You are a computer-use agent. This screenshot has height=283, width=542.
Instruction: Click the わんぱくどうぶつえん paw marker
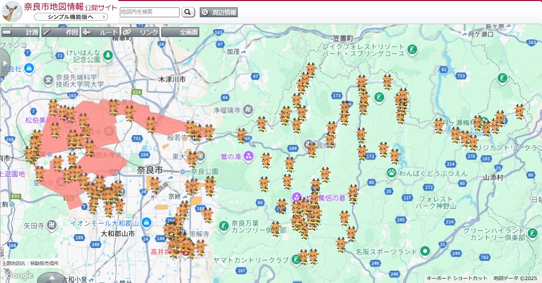click(x=391, y=173)
